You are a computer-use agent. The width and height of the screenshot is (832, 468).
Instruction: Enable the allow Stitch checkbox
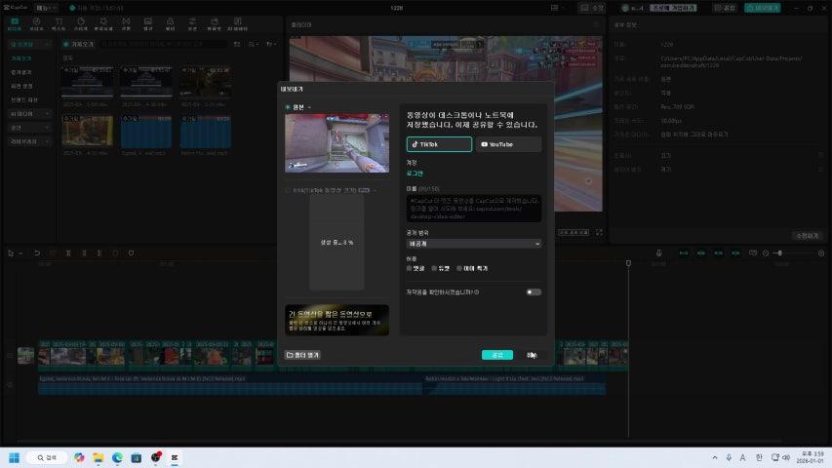[x=458, y=267]
